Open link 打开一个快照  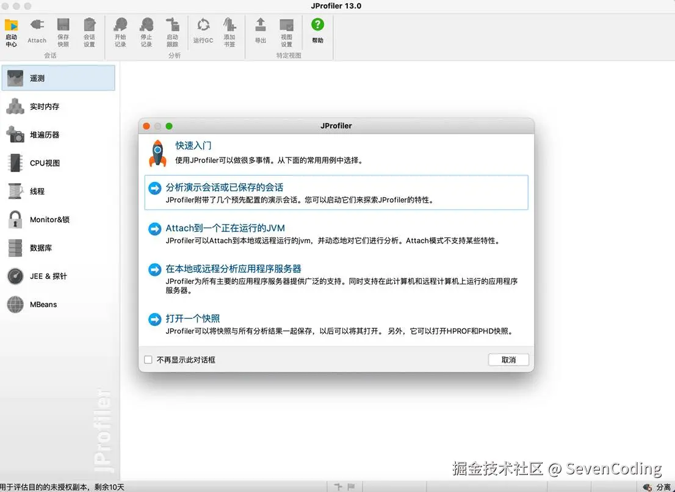click(192, 319)
